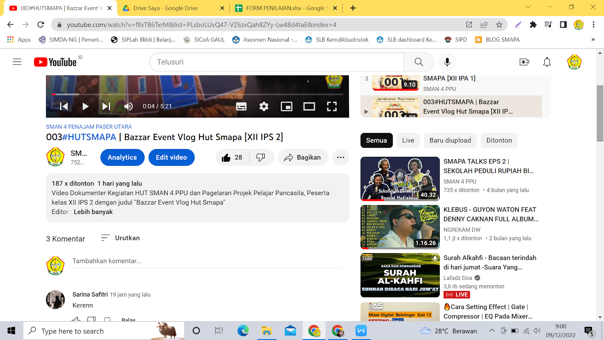Show more bookmarks chevron
This screenshot has height=340, width=604.
tap(593, 40)
